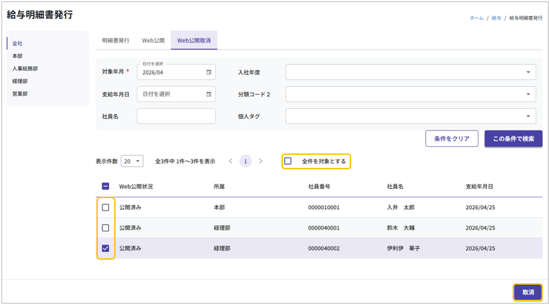Switch to the Web公開 tab
This screenshot has height=305, width=550.
point(153,41)
